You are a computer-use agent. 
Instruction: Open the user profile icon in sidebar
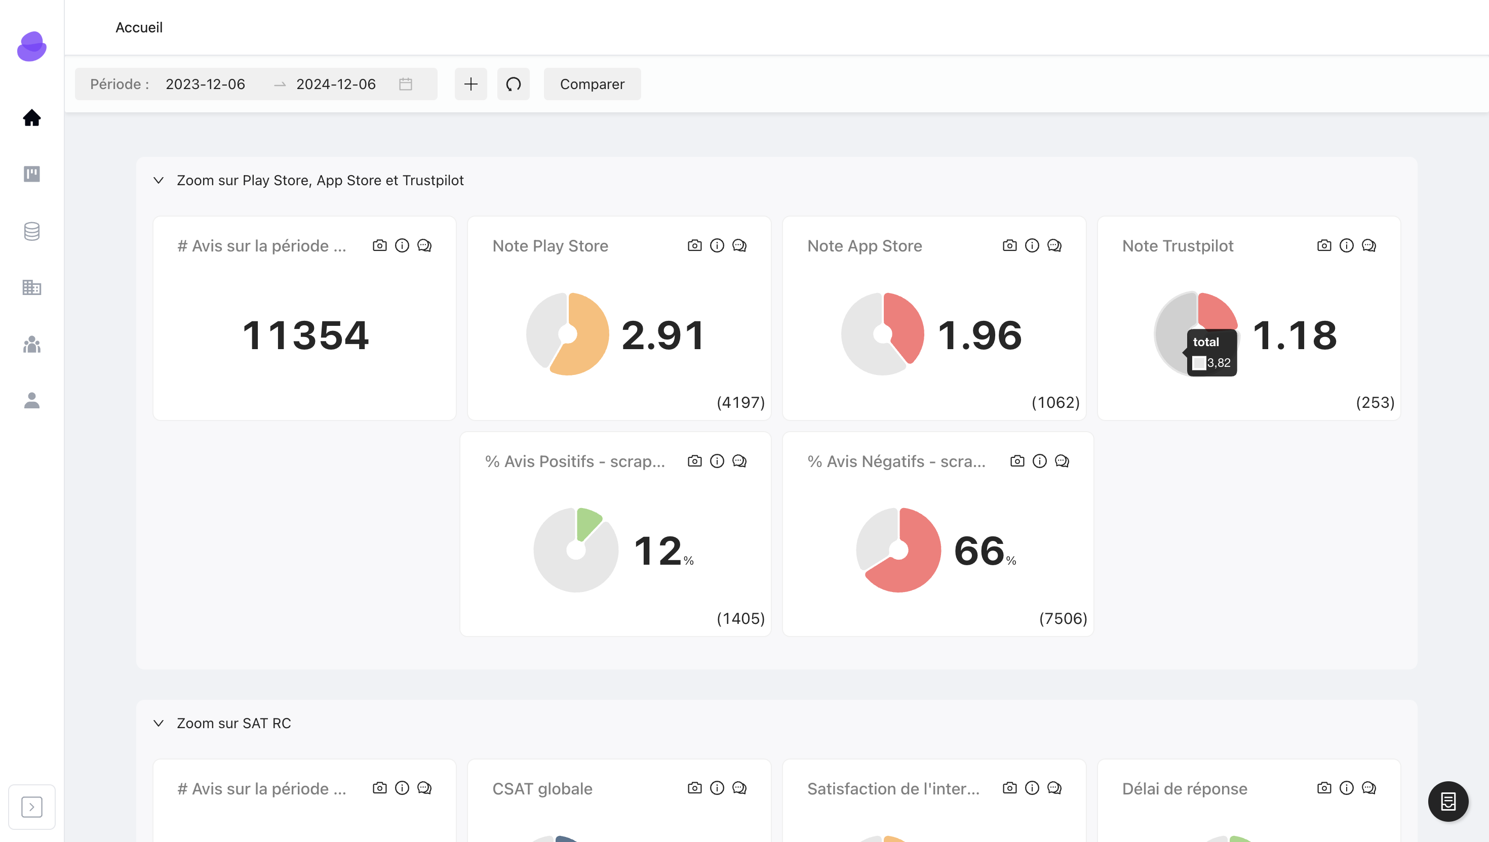[x=32, y=400]
